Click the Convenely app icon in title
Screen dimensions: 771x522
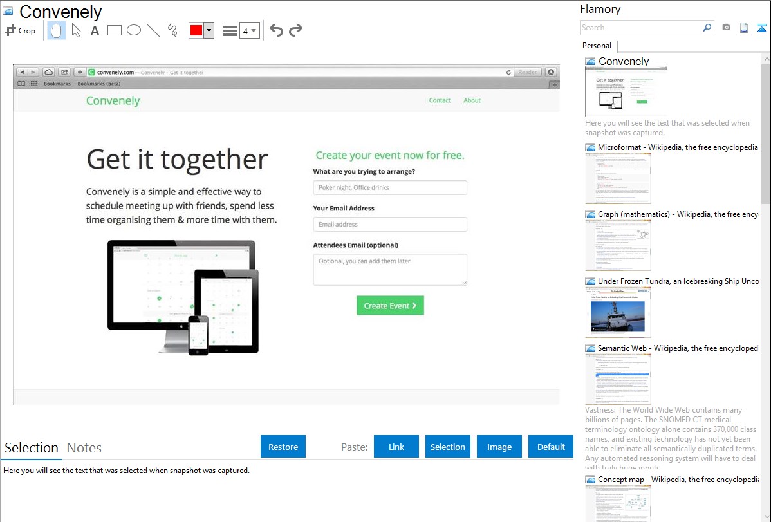8,11
